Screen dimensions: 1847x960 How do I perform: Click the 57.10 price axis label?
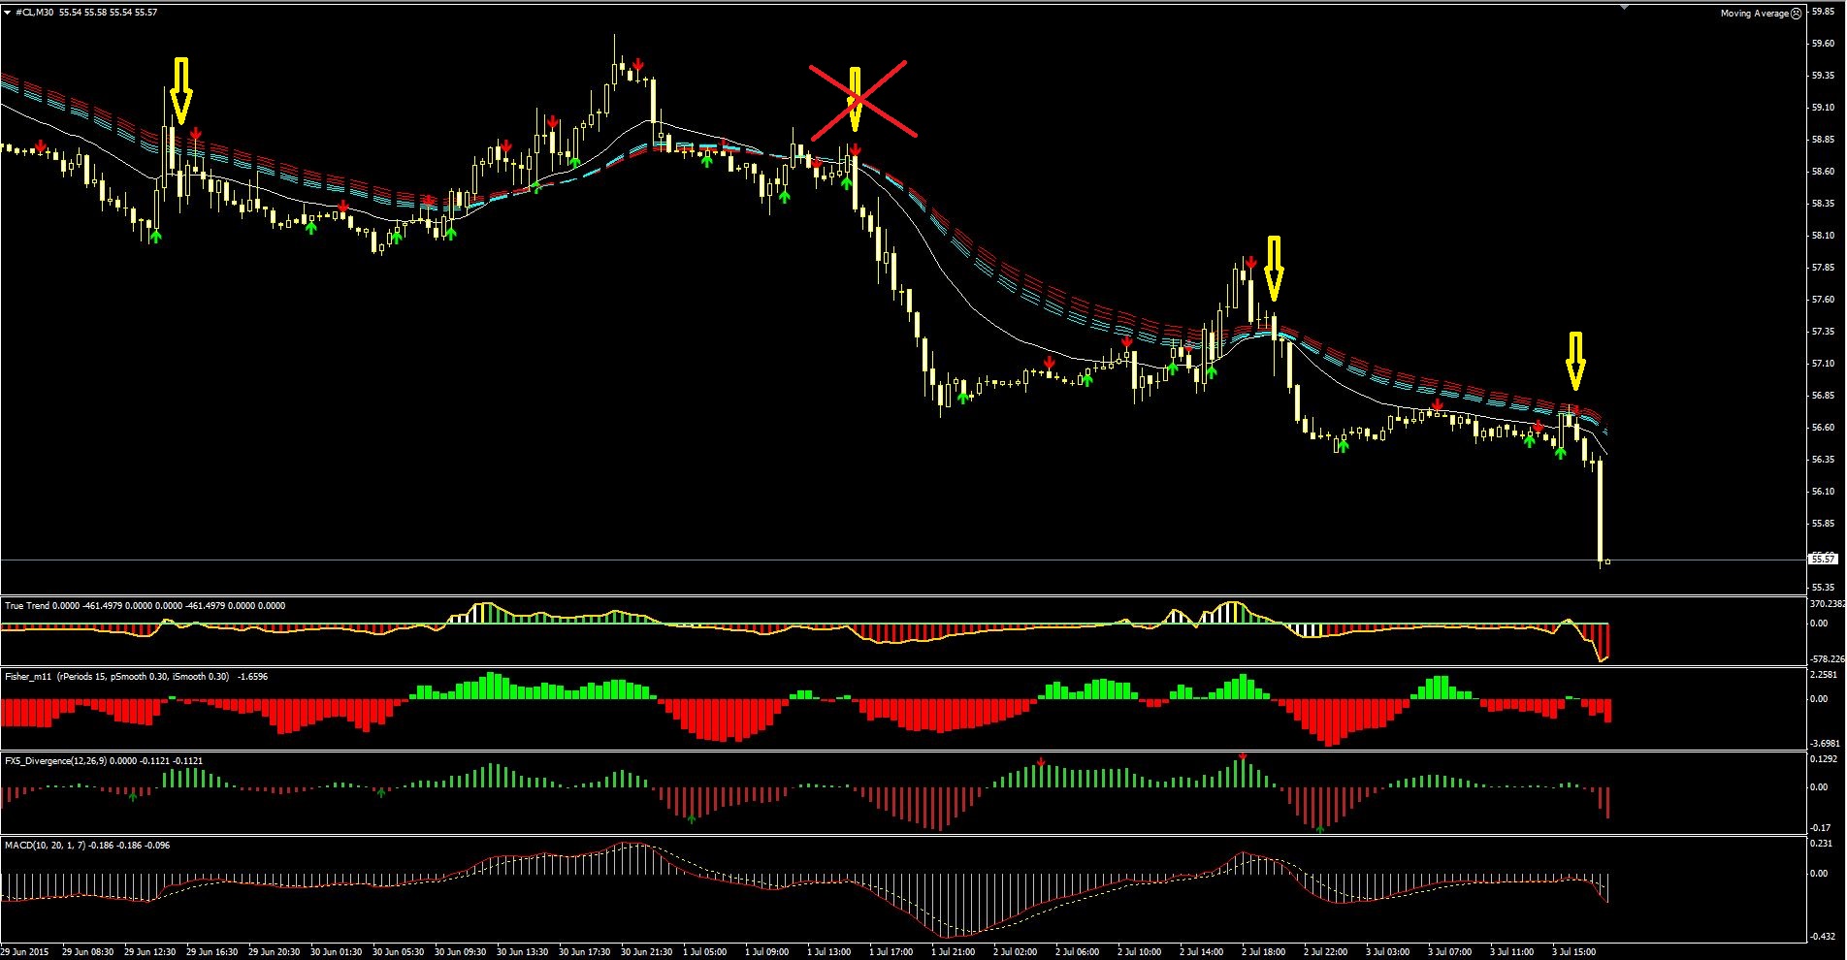pos(1823,364)
